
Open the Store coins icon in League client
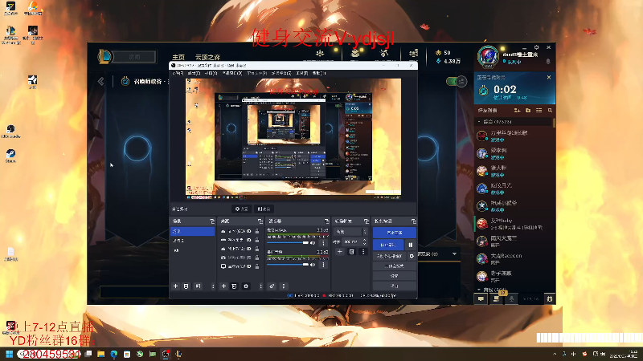pos(414,53)
